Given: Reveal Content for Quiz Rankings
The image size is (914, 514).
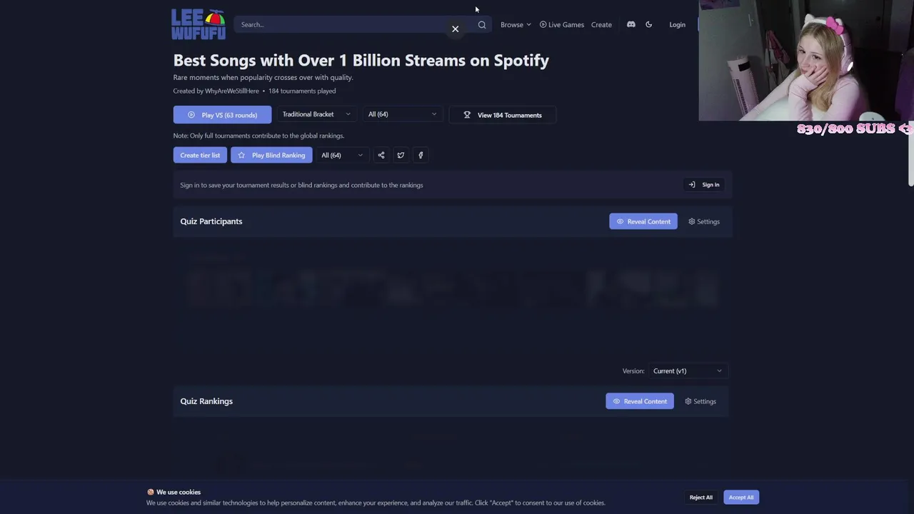Looking at the screenshot, I should tap(640, 401).
